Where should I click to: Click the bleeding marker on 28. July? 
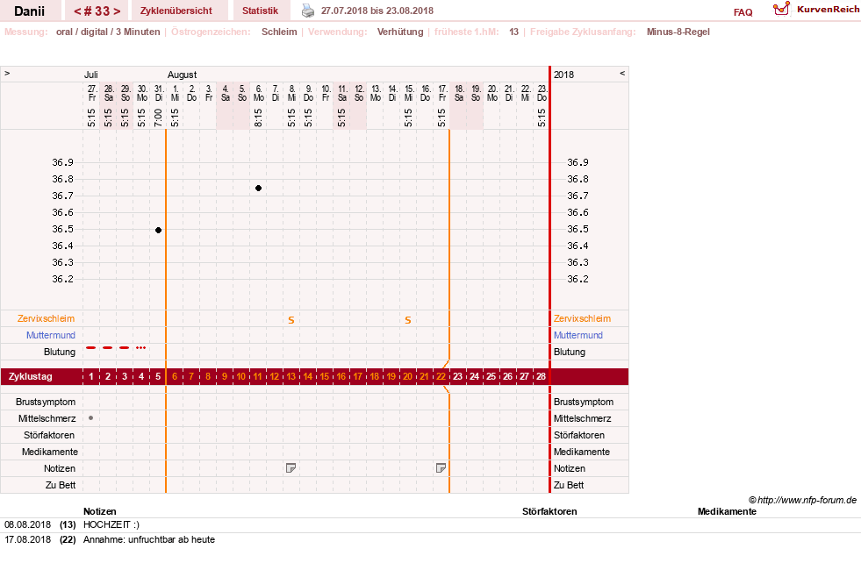pyautogui.click(x=108, y=348)
